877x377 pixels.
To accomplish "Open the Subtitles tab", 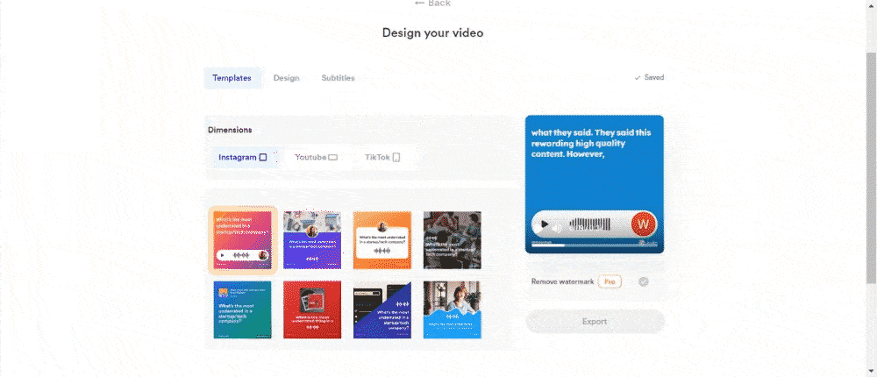I will tap(338, 78).
